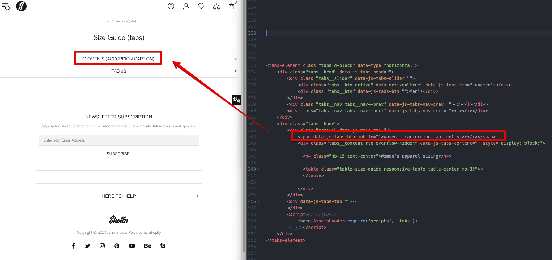Screen dimensions: 552x260
Task: Open the compare scales icon
Action: [216, 6]
